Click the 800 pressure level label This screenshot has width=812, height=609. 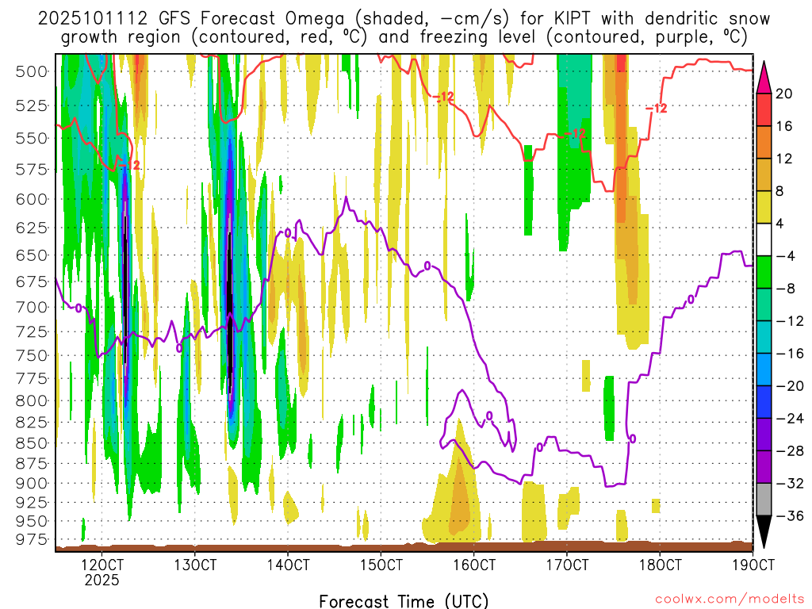pyautogui.click(x=32, y=400)
